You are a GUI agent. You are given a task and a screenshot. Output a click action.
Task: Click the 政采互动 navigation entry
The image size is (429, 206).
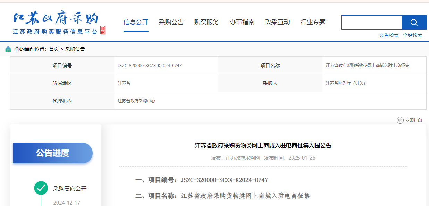pos(277,22)
